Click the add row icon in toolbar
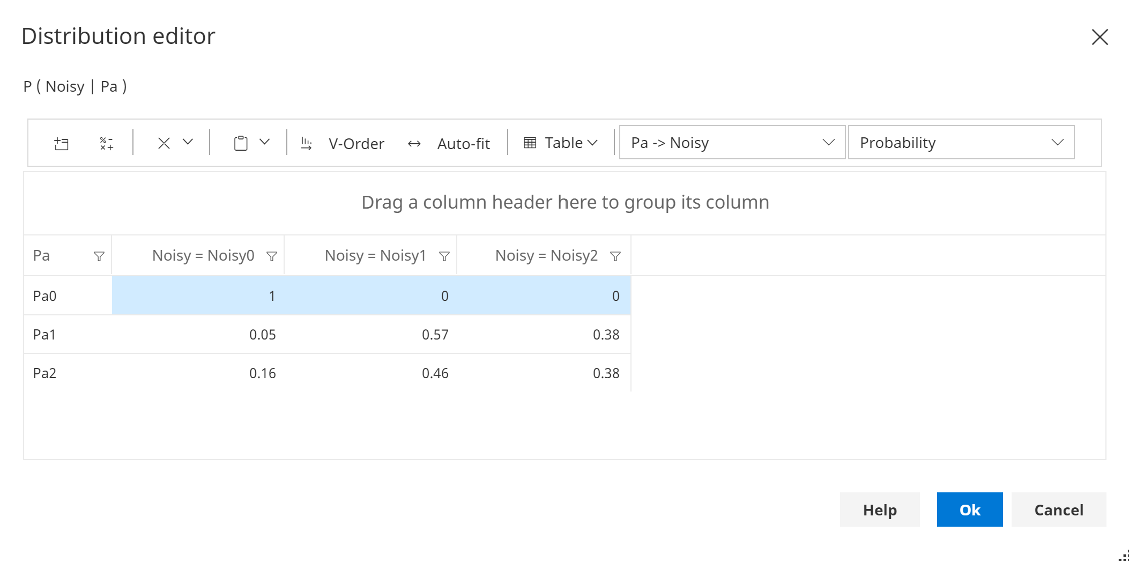 (62, 143)
